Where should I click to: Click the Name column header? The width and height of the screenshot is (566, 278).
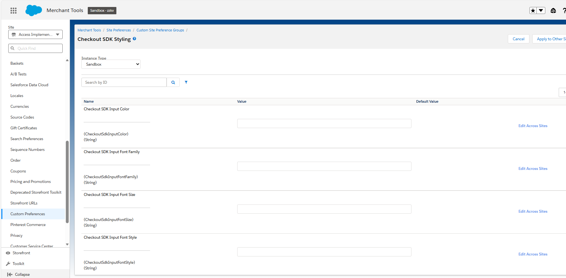89,101
